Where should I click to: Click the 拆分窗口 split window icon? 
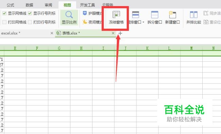(x=155, y=15)
